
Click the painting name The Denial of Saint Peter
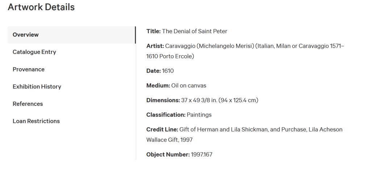pos(195,31)
